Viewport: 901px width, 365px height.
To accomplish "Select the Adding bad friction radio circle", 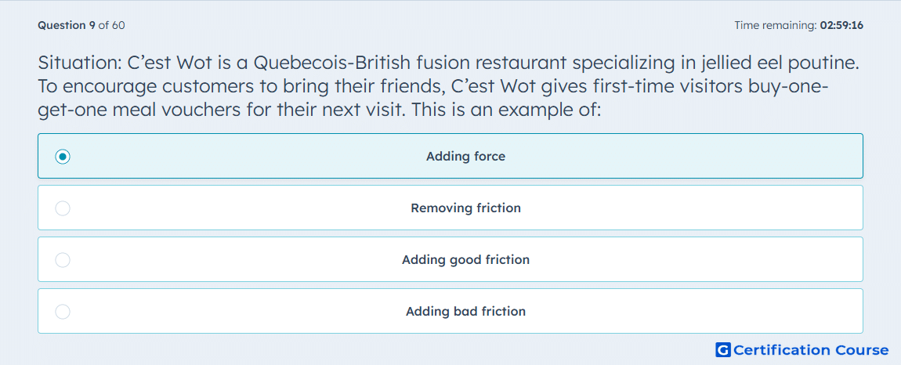I will click(63, 312).
